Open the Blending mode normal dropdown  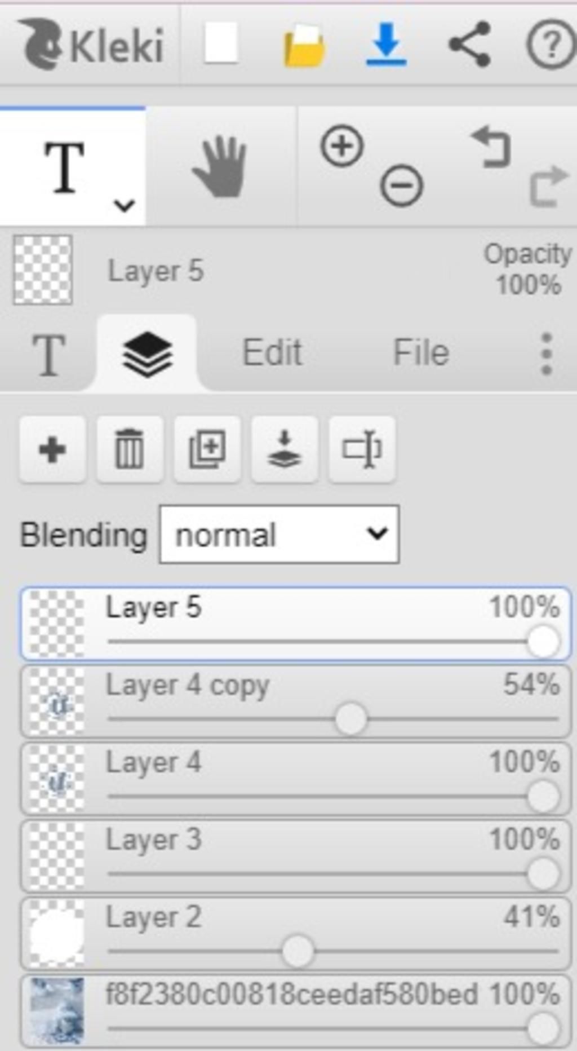279,534
